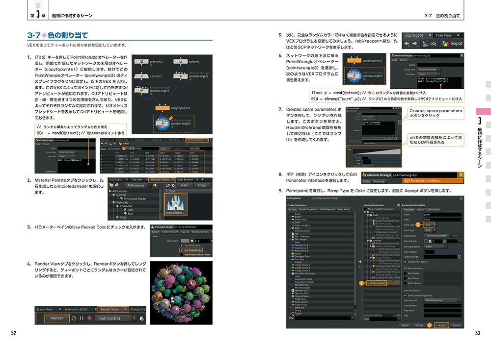Viewport: 491px width, 346px height.
Task: Open the Base Color picker wheel icon
Action: pyautogui.click(x=191, y=241)
